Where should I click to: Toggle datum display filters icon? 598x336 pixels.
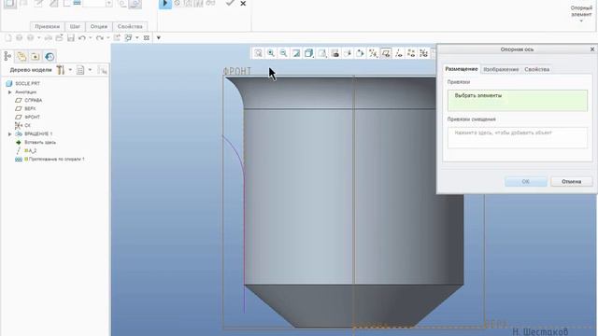click(373, 53)
